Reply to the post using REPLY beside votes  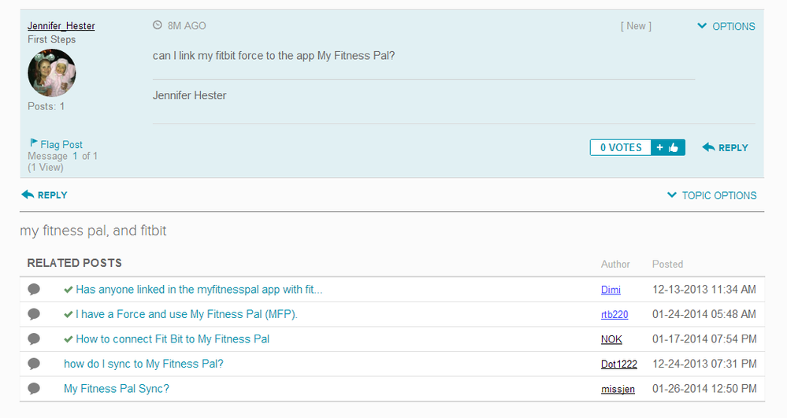point(726,147)
